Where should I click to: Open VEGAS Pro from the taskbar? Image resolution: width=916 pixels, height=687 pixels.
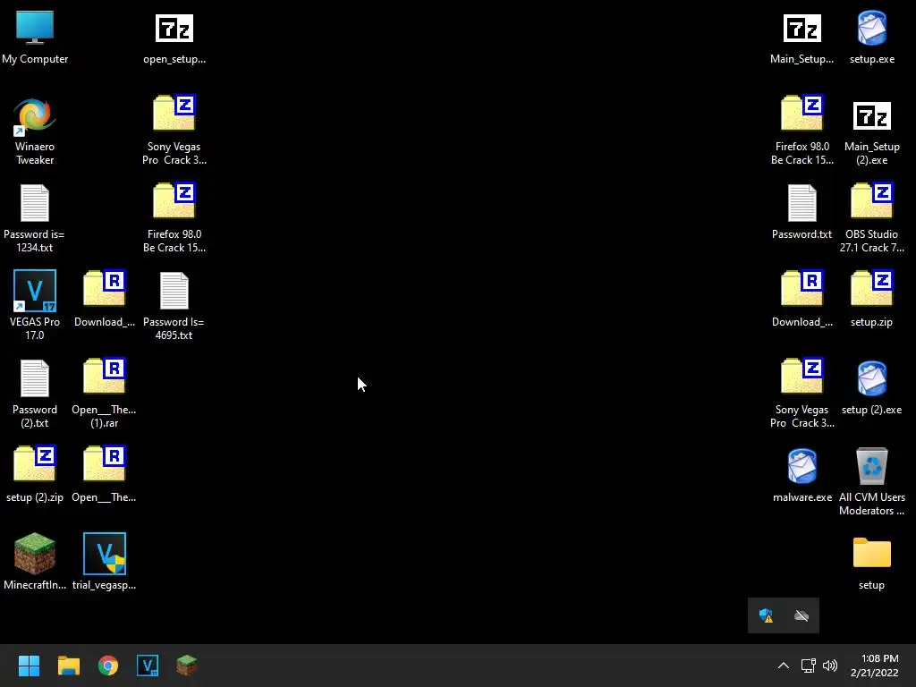(148, 666)
